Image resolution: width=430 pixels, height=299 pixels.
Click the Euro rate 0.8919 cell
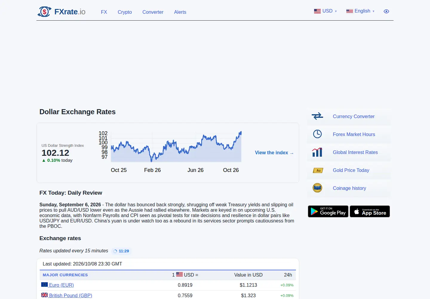pyautogui.click(x=185, y=285)
